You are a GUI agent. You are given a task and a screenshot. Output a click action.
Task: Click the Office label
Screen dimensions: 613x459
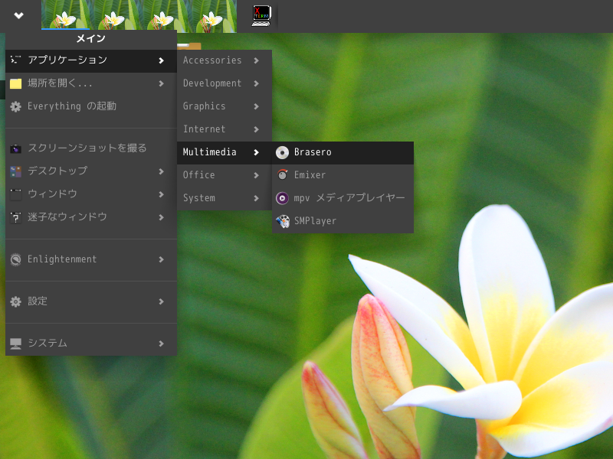point(198,175)
